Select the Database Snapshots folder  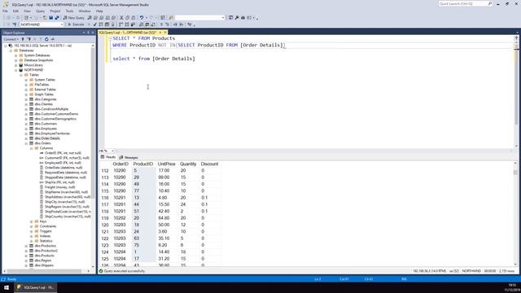[38, 60]
